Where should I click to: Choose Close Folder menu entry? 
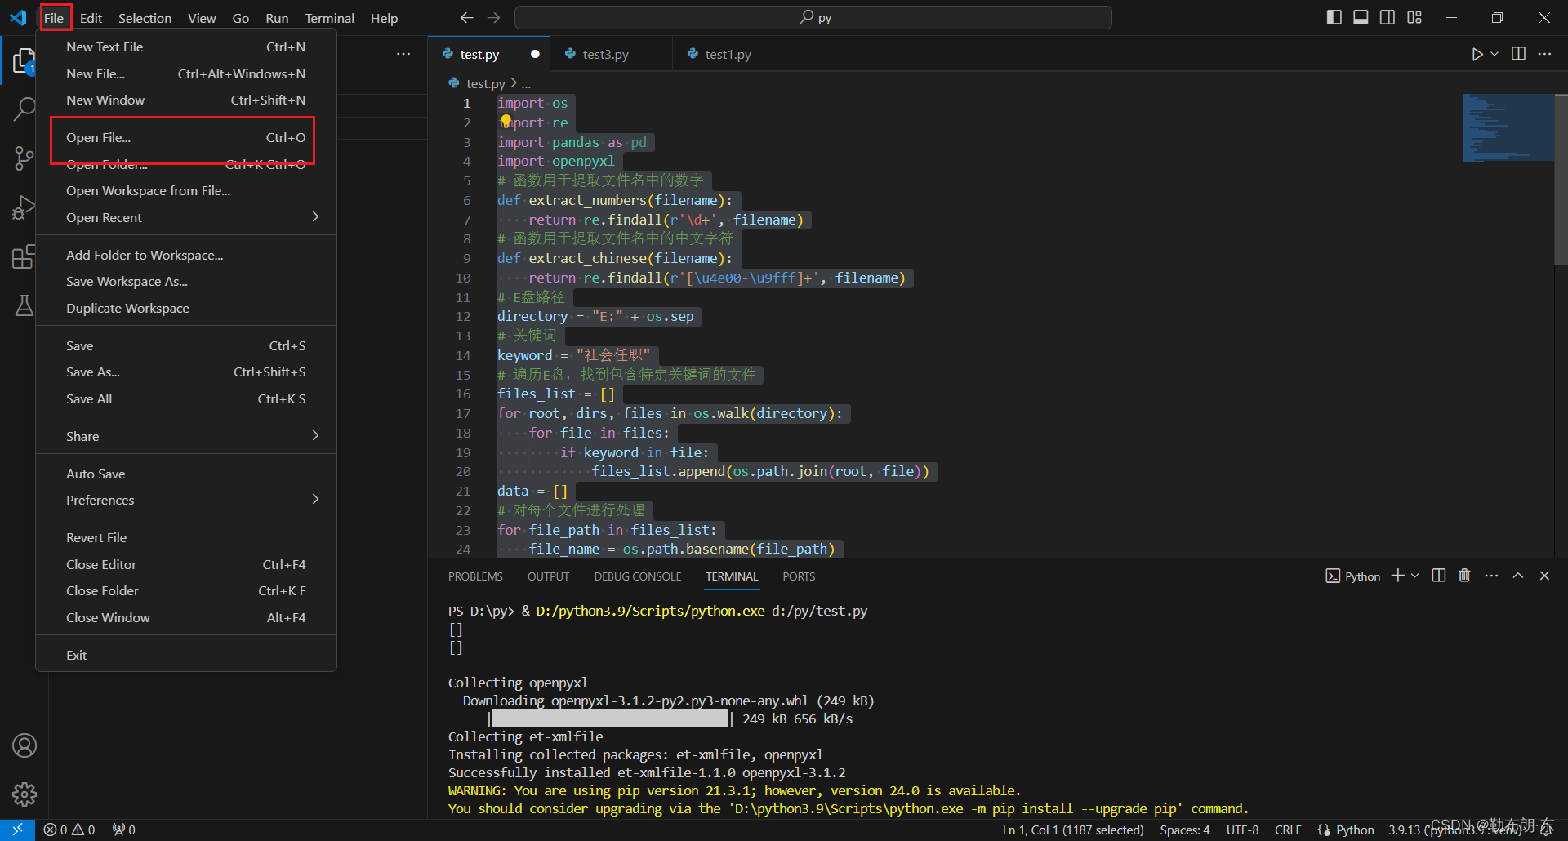pyautogui.click(x=186, y=590)
